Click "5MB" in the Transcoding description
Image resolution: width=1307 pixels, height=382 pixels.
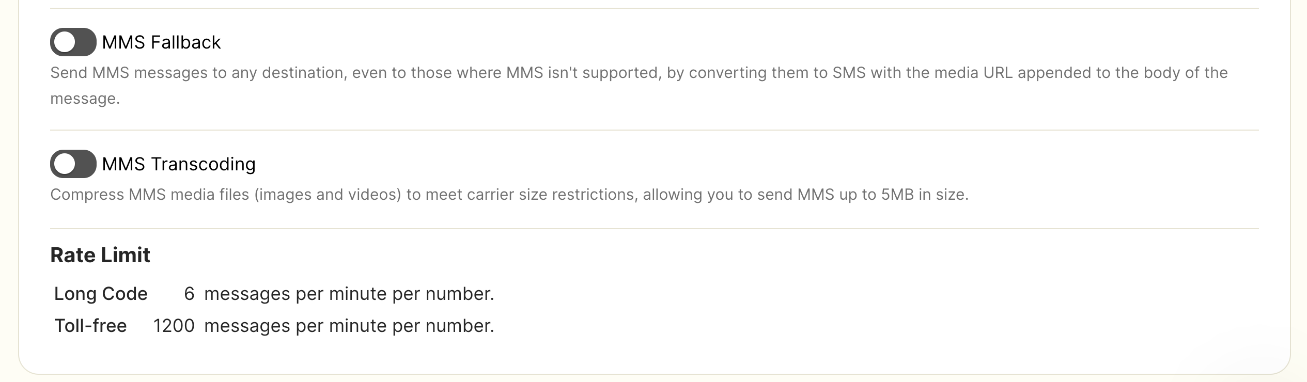point(897,195)
